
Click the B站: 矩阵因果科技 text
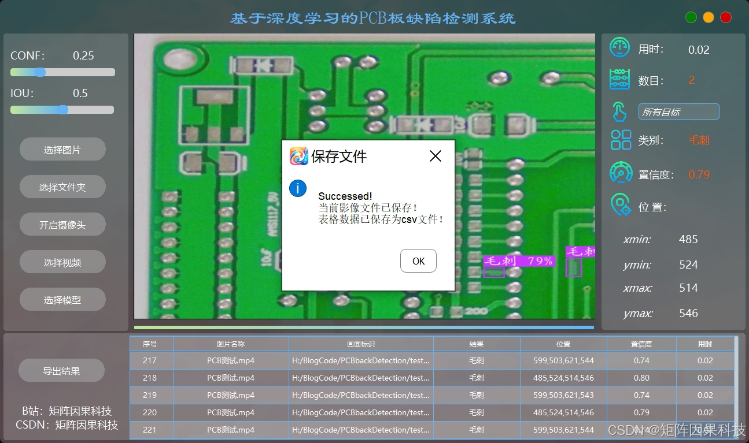click(67, 411)
